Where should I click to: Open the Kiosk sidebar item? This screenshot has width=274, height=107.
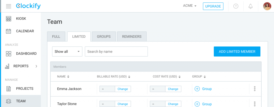pos(21,19)
